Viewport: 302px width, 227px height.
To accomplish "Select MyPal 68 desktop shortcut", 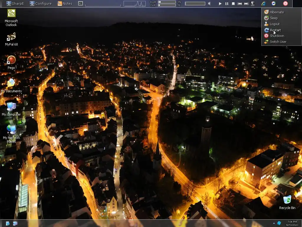I will [12, 39].
